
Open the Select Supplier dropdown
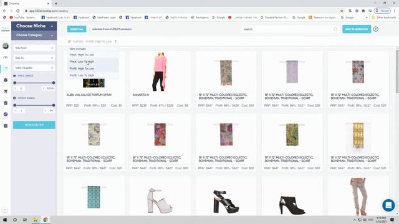pyautogui.click(x=34, y=68)
